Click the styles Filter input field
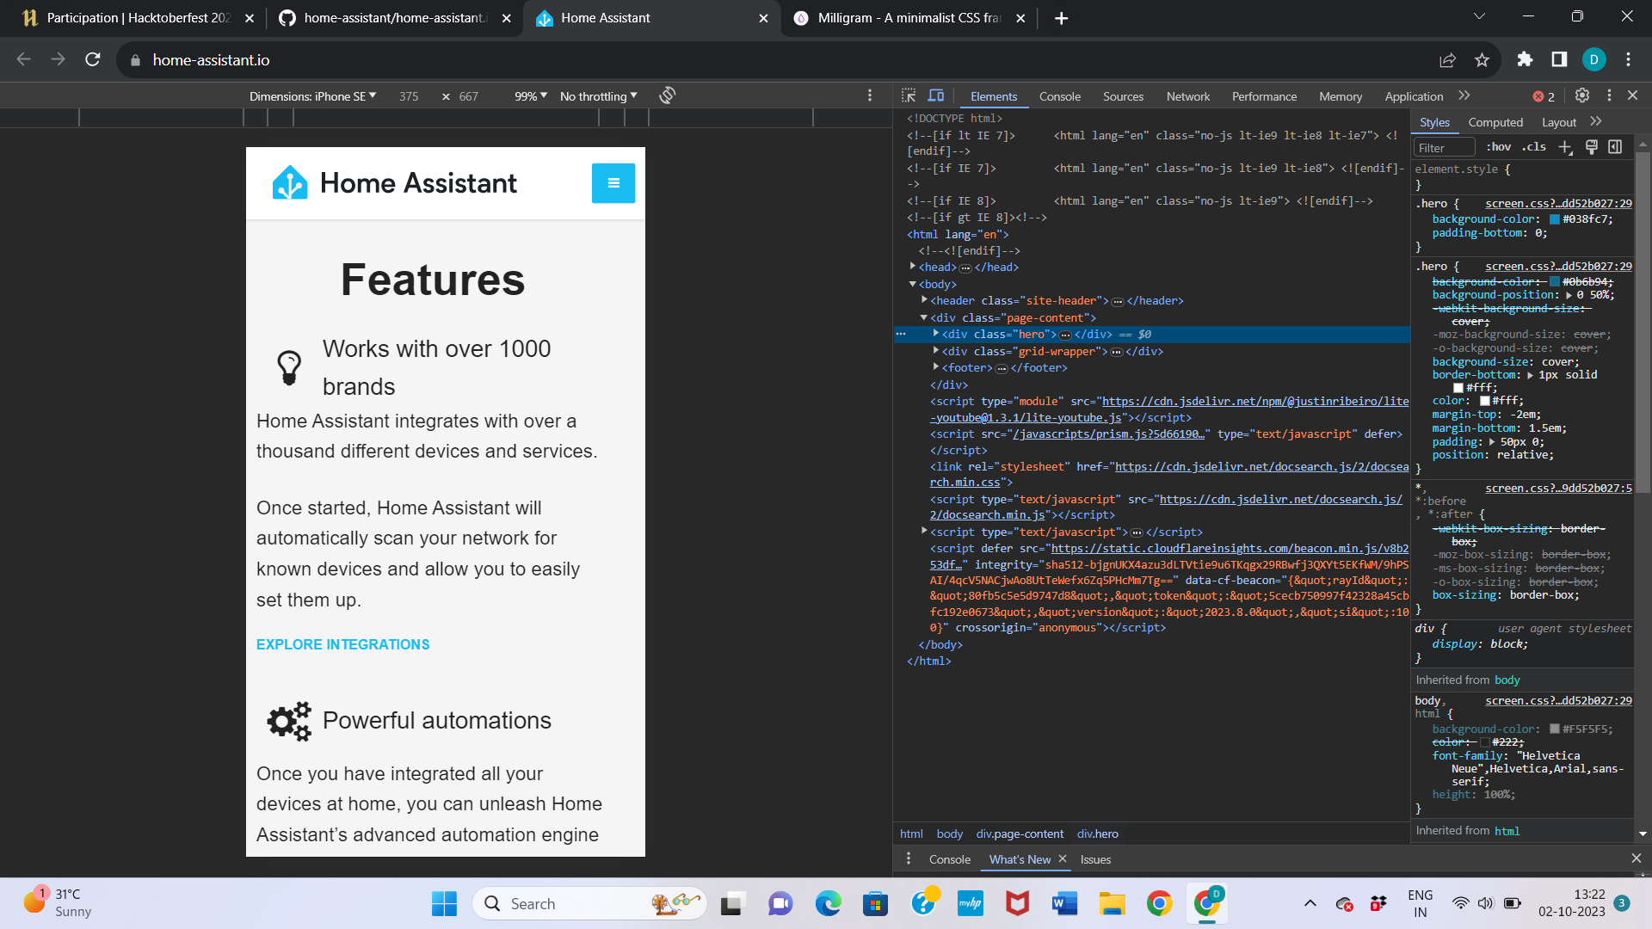 coord(1444,147)
